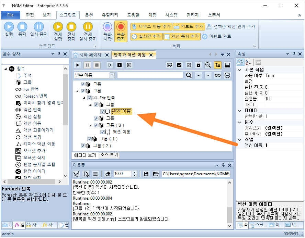Uncheck the 그룹 ( 2 ) checkbox
Image resolution: width=305 pixels, height=238 pixels.
pos(83,146)
